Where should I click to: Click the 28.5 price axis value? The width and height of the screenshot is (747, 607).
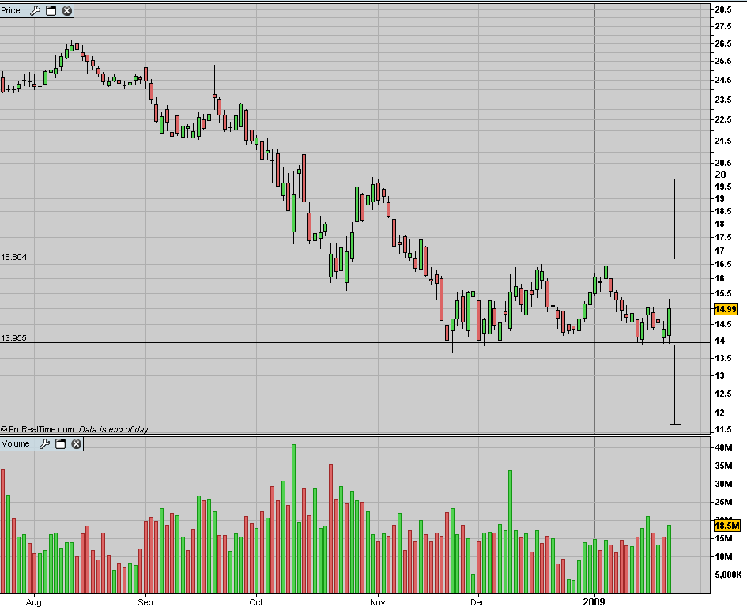click(723, 9)
